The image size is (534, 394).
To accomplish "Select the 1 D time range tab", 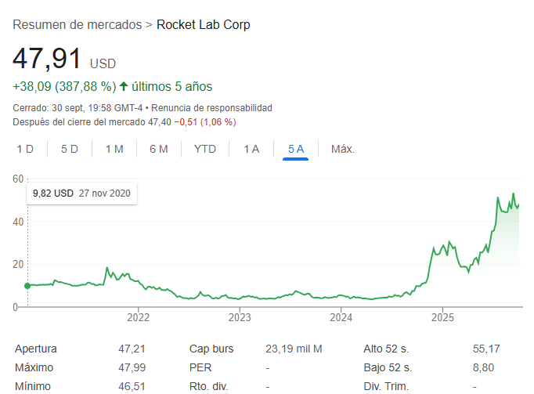I will [25, 149].
